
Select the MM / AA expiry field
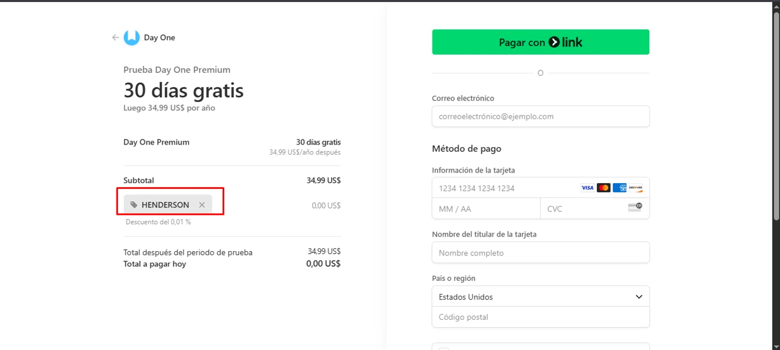[486, 209]
